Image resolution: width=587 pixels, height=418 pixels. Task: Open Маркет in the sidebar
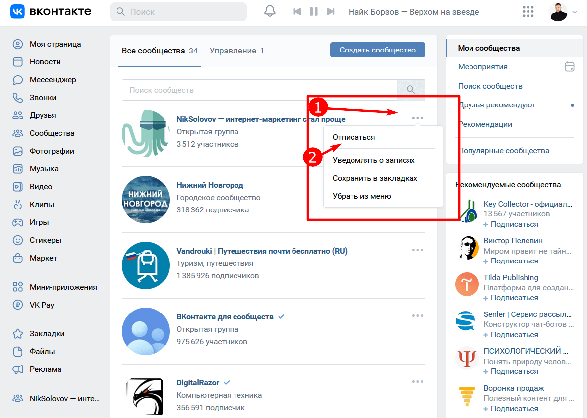(43, 258)
